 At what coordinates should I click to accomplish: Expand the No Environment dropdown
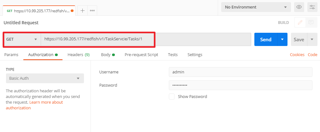[256, 7]
